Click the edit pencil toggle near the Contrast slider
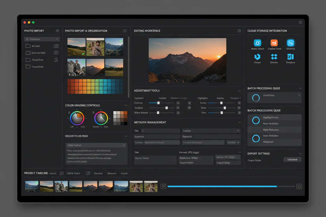Screen dimensions: 326x217 tap(189, 103)
